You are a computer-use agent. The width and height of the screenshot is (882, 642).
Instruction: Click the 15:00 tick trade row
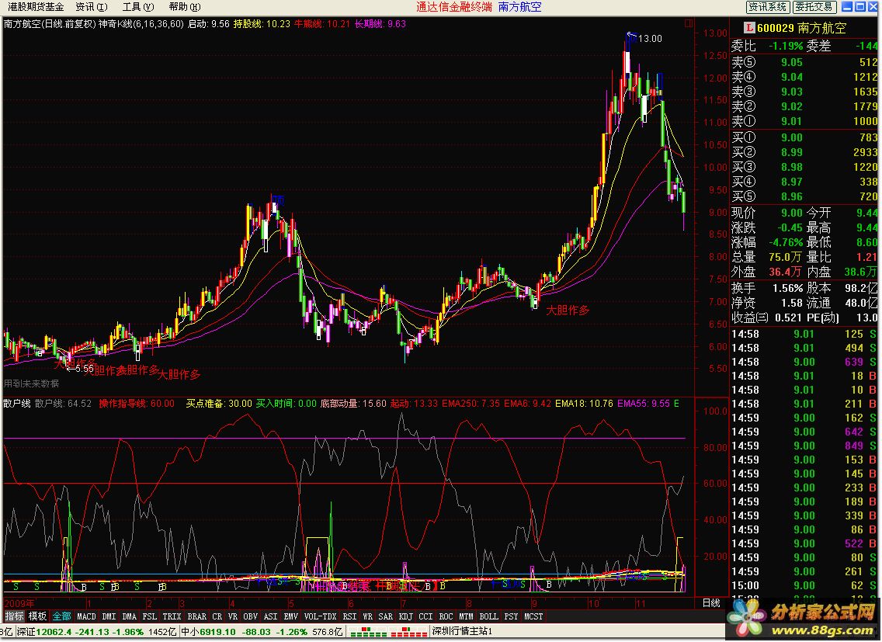(x=804, y=585)
